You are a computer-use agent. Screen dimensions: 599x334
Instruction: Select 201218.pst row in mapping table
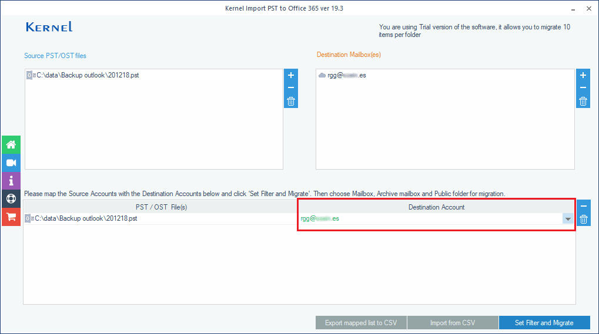160,218
